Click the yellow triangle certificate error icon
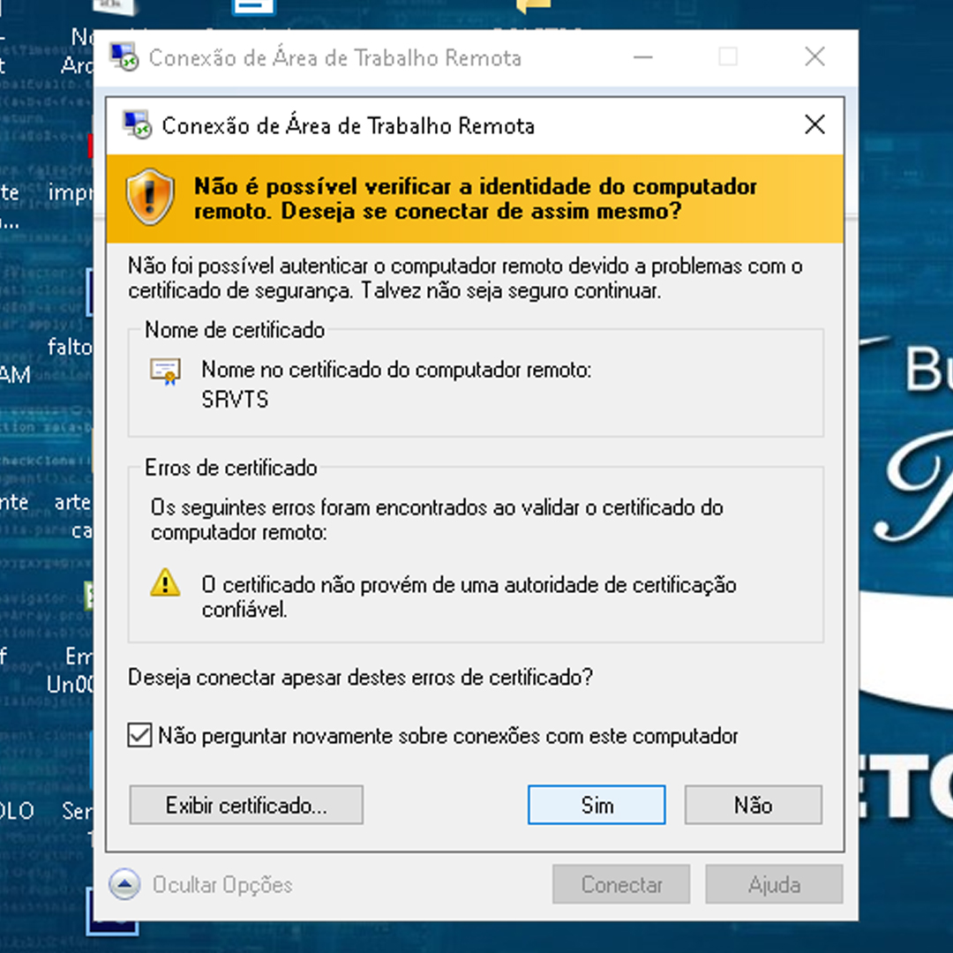This screenshot has height=953, width=953. [x=165, y=583]
